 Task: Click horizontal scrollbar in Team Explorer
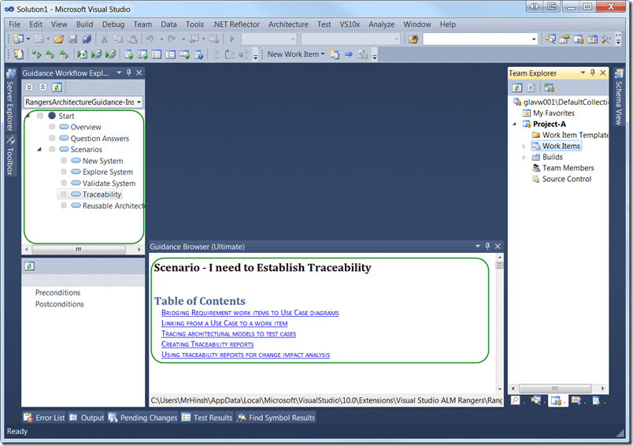pyautogui.click(x=555, y=388)
